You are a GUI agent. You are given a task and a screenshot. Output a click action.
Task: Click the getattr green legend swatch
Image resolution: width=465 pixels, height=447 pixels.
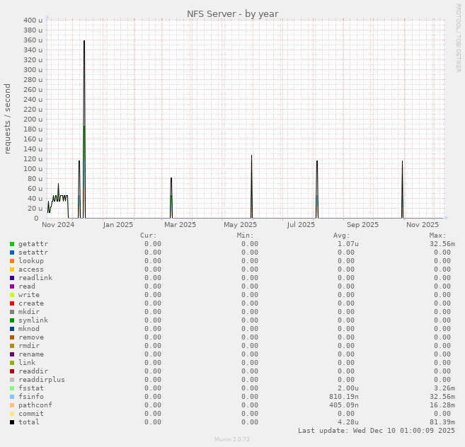[12, 244]
